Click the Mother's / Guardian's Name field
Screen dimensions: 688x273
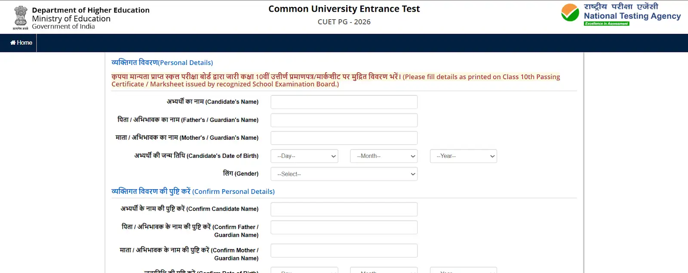pyautogui.click(x=344, y=138)
